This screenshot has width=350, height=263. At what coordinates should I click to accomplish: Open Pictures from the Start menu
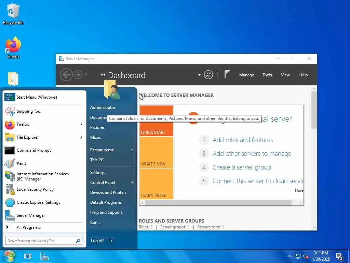click(x=97, y=127)
